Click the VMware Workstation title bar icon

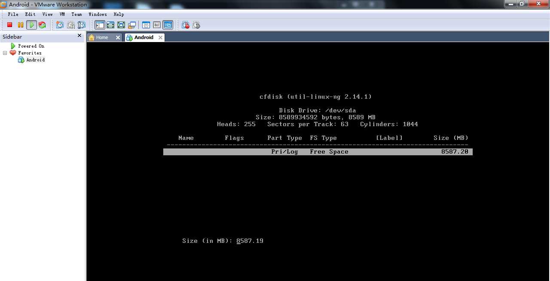4,4
